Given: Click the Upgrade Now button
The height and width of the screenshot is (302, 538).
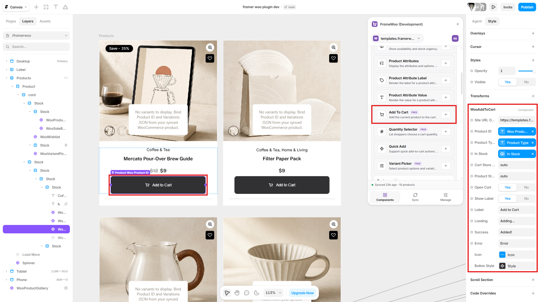Looking at the screenshot, I should pos(302,293).
